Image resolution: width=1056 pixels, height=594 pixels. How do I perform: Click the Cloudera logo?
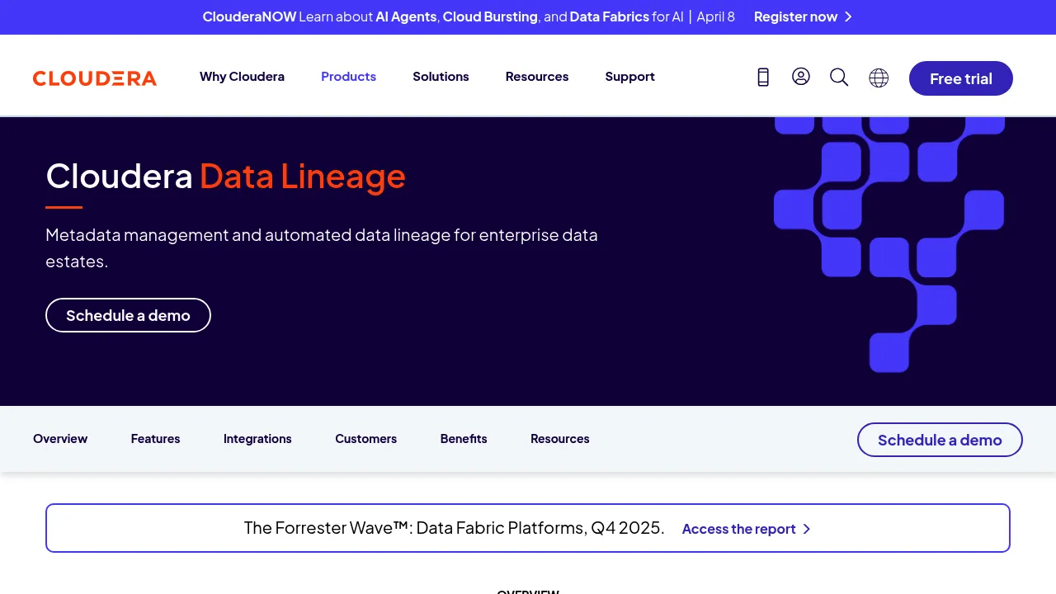pyautogui.click(x=95, y=78)
